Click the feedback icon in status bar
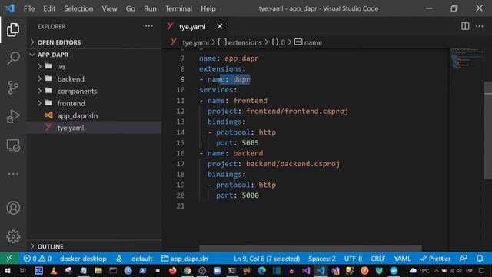Image resolution: width=492 pixels, height=277 pixels. point(463,259)
